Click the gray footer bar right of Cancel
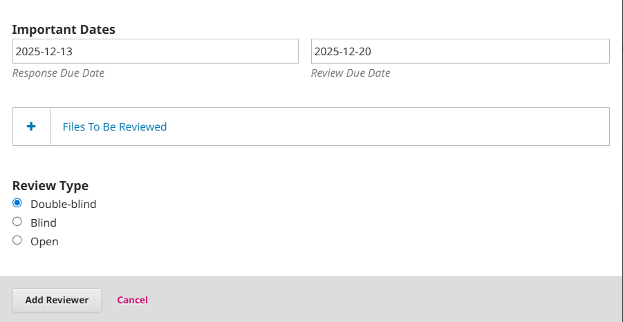 (x=387, y=300)
